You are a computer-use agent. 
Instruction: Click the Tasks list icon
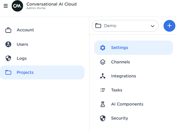point(103,90)
